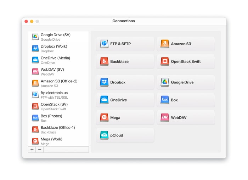Click the Mega icon in connection grid

[104, 118]
